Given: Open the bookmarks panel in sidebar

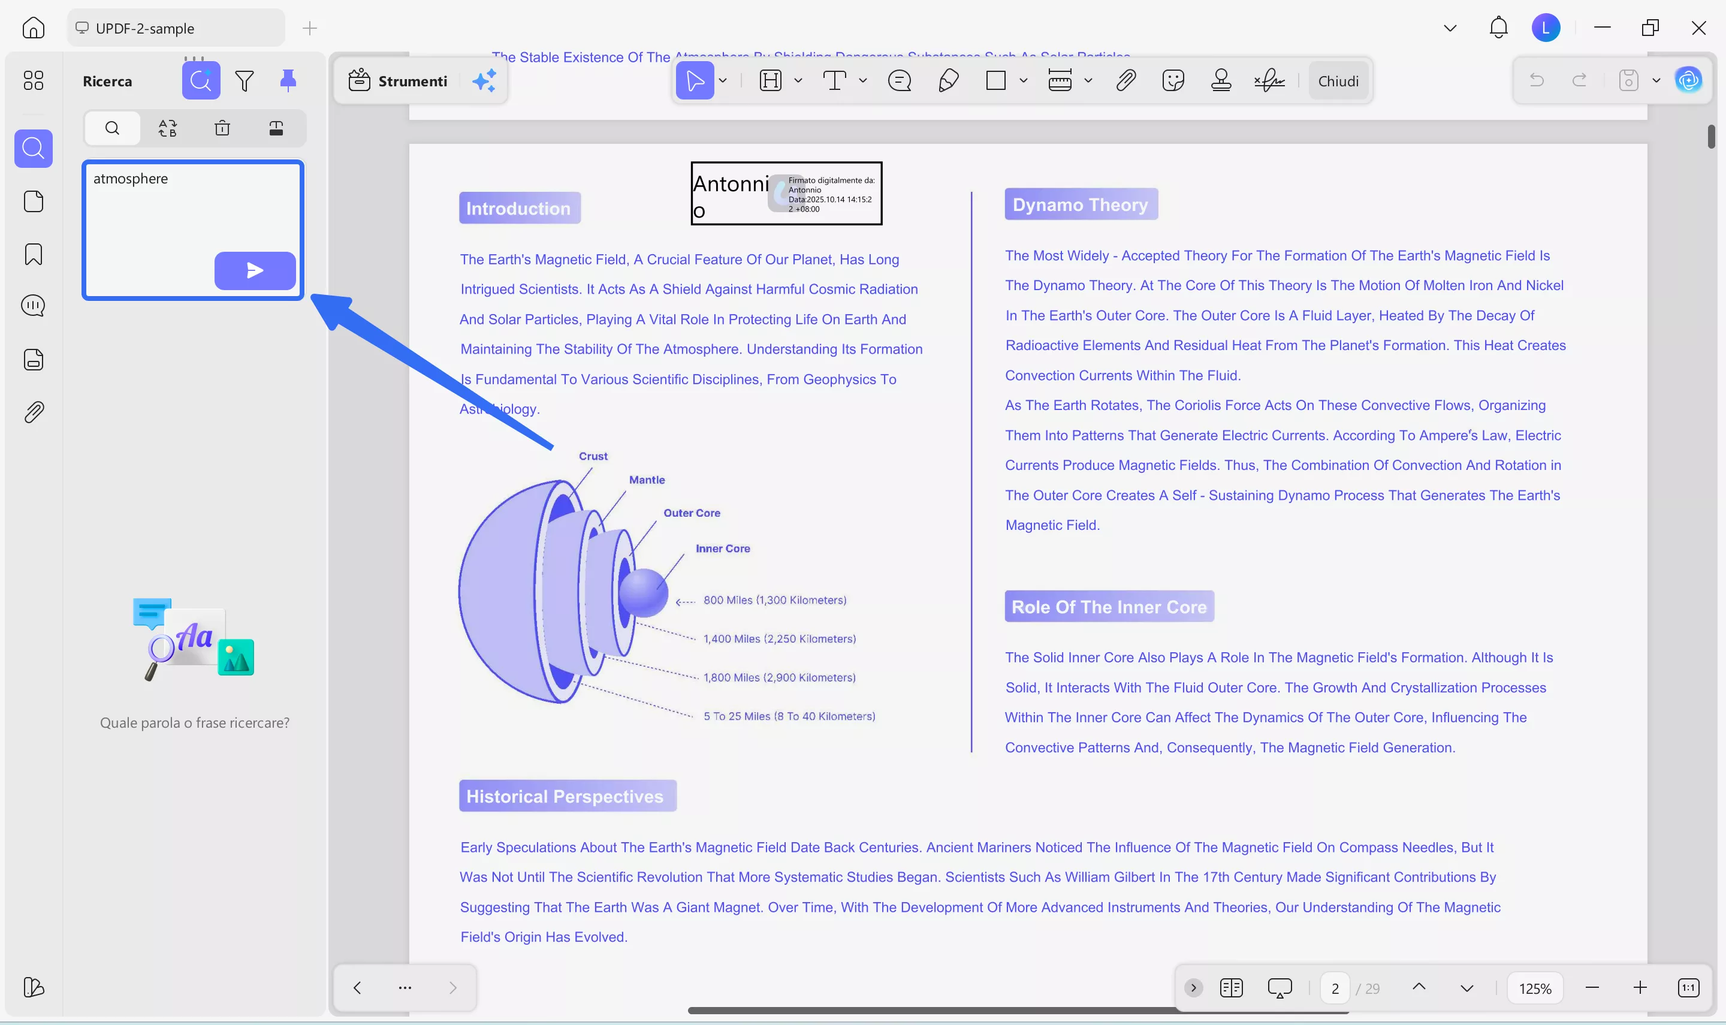Looking at the screenshot, I should (33, 254).
